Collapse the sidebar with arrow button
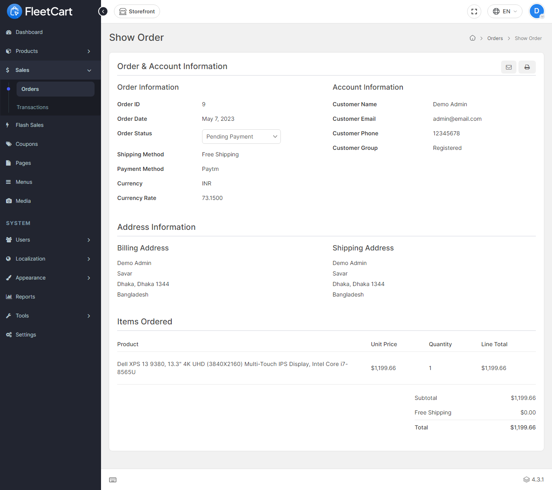 (x=103, y=11)
